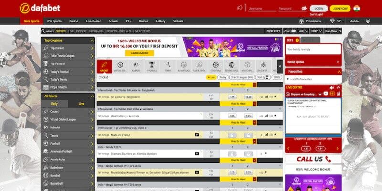Open Head to Head market dropdown for Sri Lanka

(255, 85)
